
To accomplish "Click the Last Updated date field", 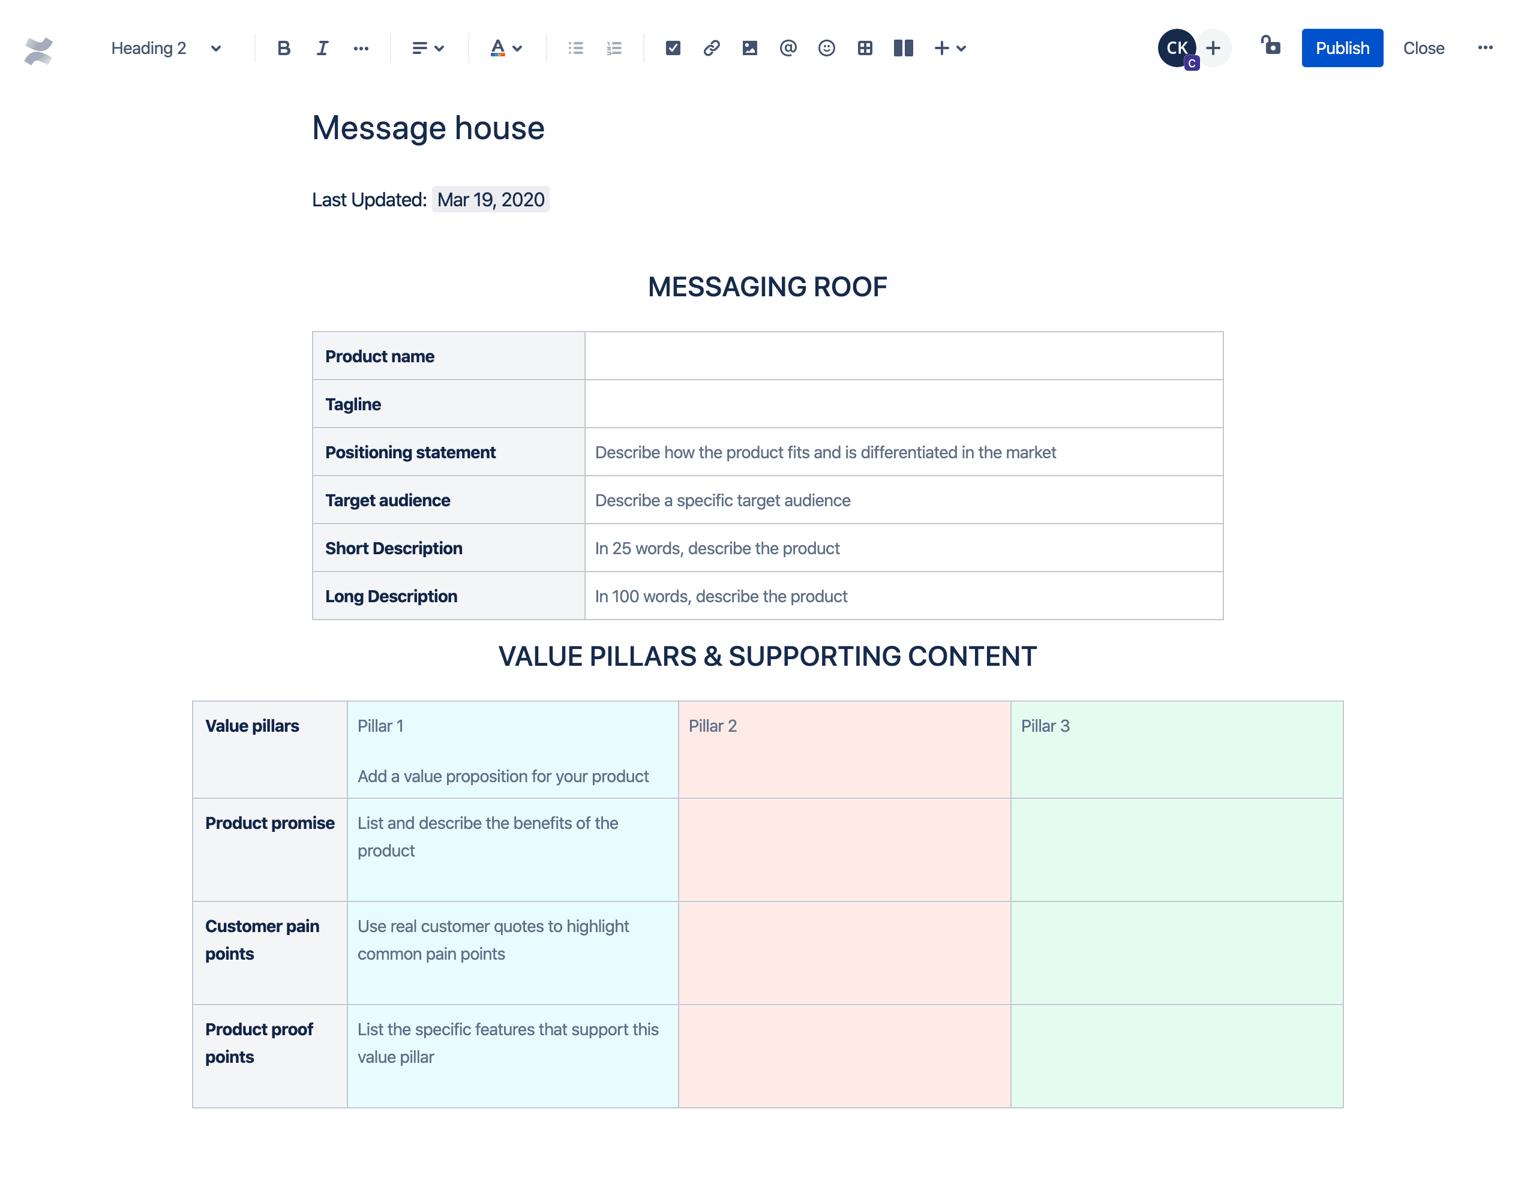I will tap(491, 199).
